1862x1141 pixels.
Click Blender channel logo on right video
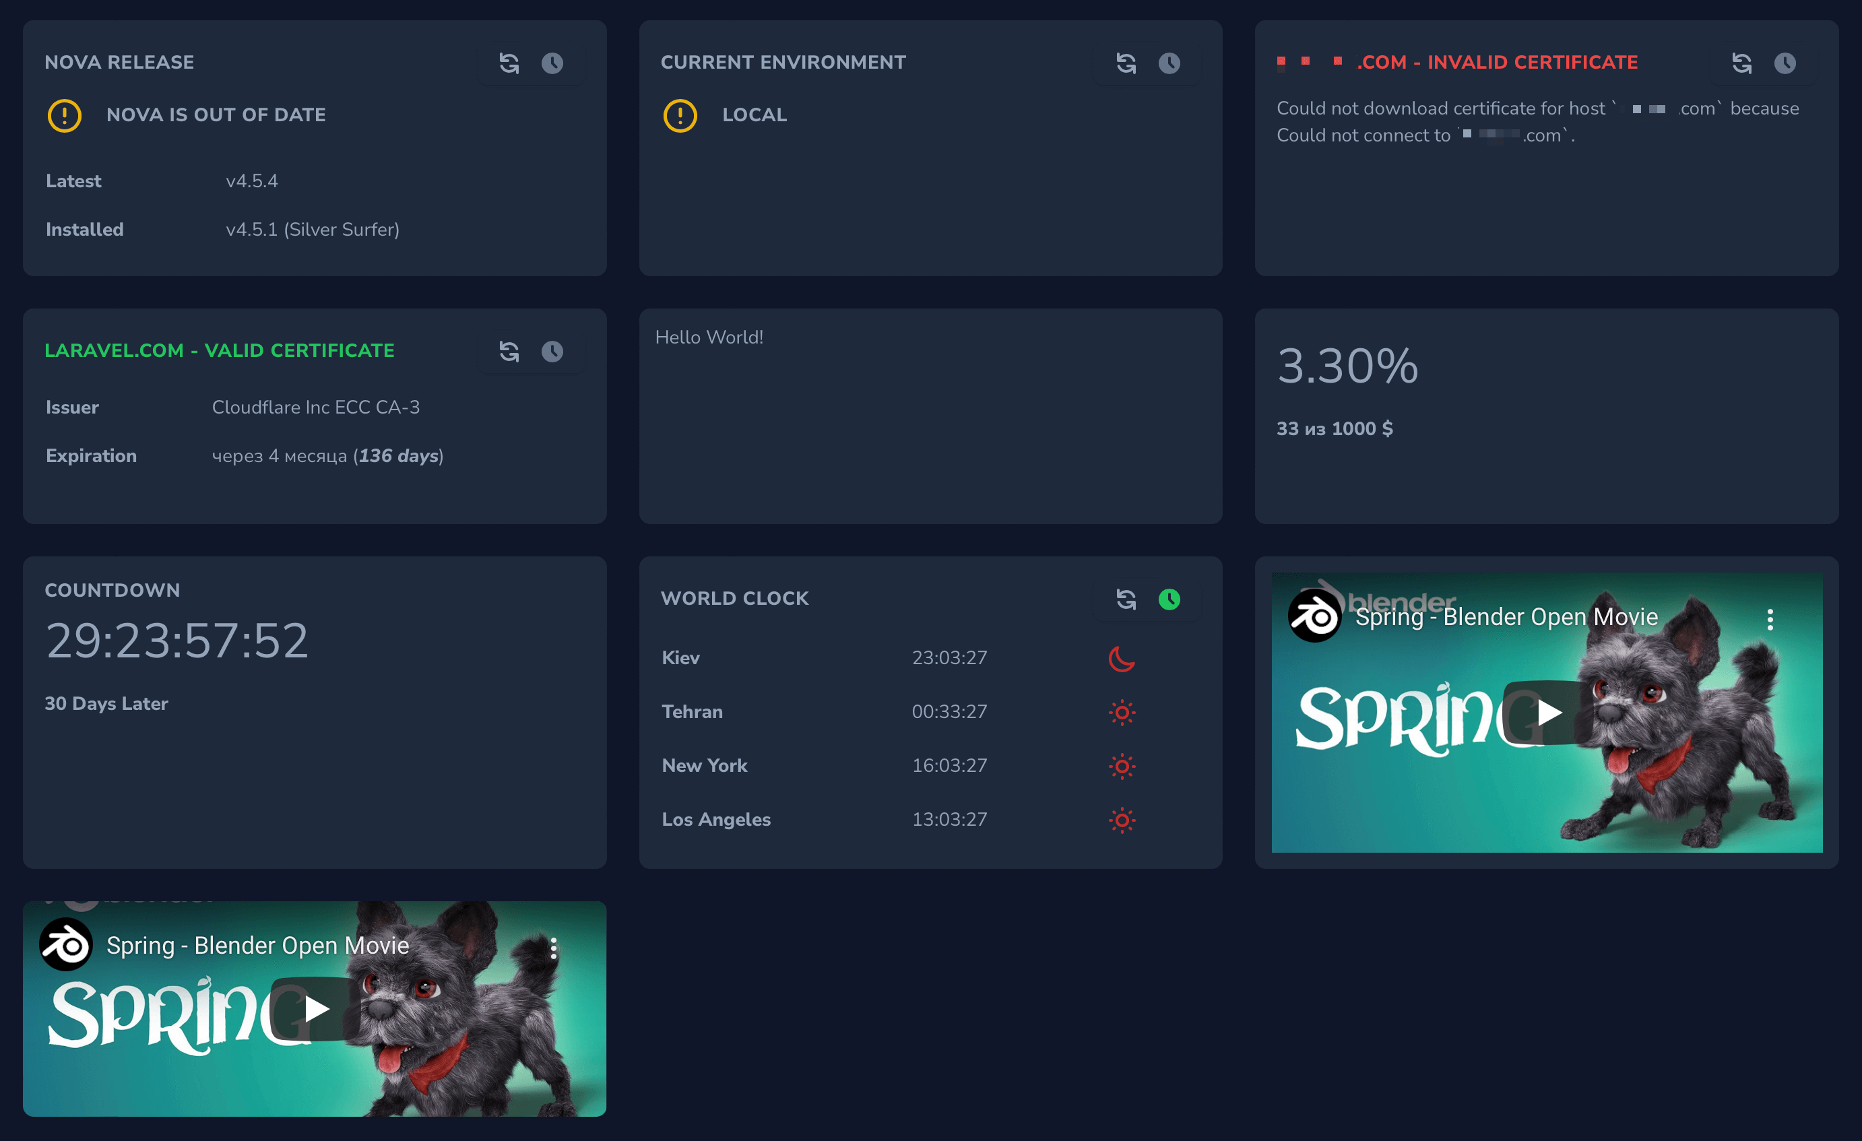1314,616
